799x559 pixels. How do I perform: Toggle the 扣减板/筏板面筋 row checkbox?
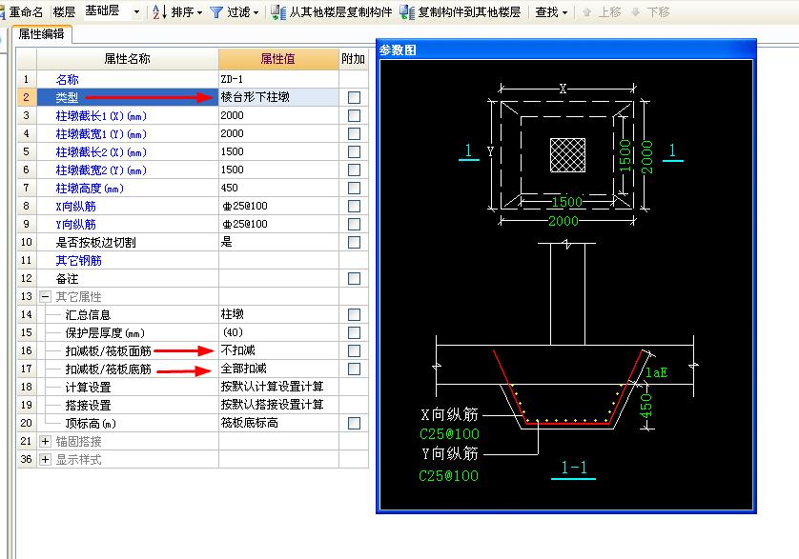[x=354, y=350]
